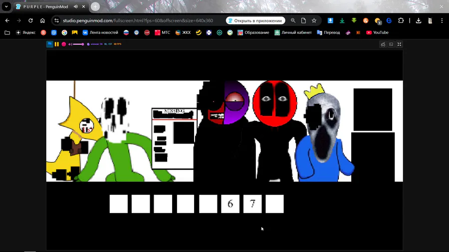Open the green double-arrow extension
Screen dimensions: 449x252
[x=354, y=20]
